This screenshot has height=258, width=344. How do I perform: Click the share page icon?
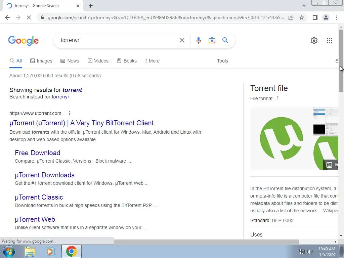pyautogui.click(x=291, y=17)
